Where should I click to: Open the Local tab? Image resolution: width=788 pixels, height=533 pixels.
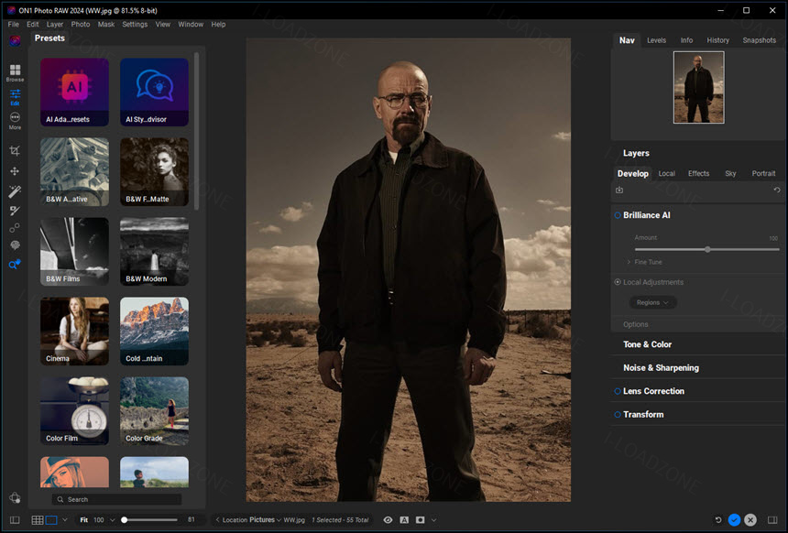pyautogui.click(x=666, y=173)
